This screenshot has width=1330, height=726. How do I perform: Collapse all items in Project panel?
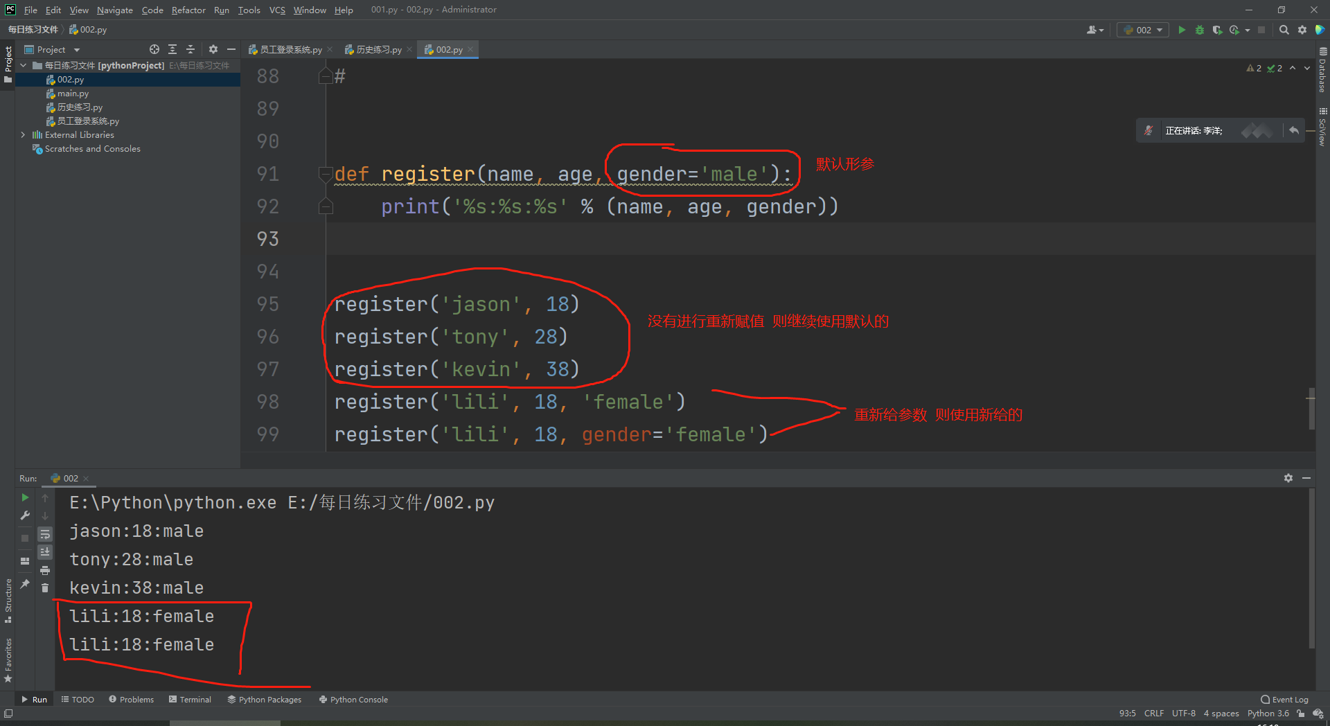click(190, 49)
